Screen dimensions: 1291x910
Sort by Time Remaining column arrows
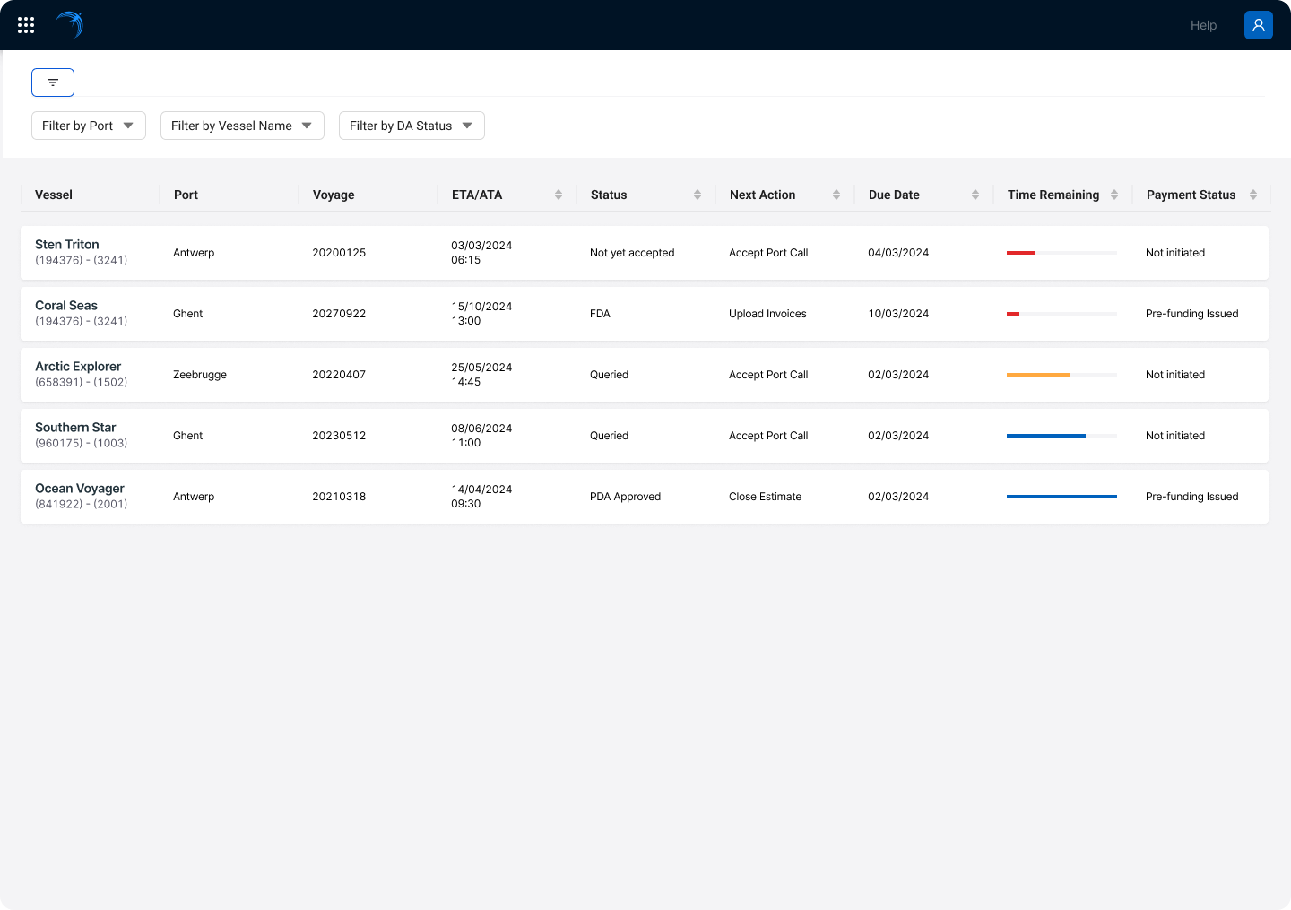(1114, 195)
